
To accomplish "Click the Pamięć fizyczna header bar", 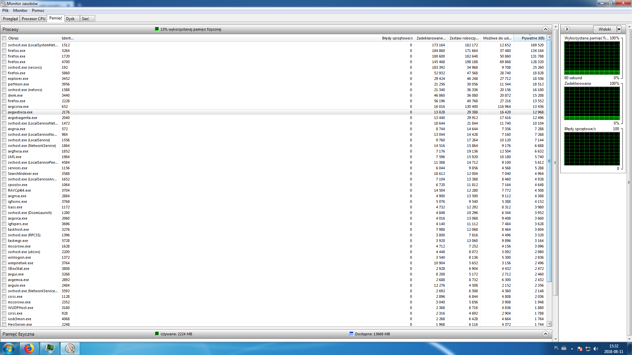I will point(276,334).
